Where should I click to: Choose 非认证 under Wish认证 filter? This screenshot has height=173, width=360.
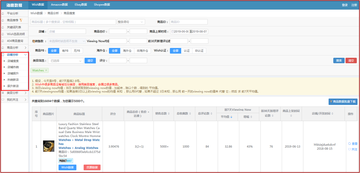(x=199, y=51)
